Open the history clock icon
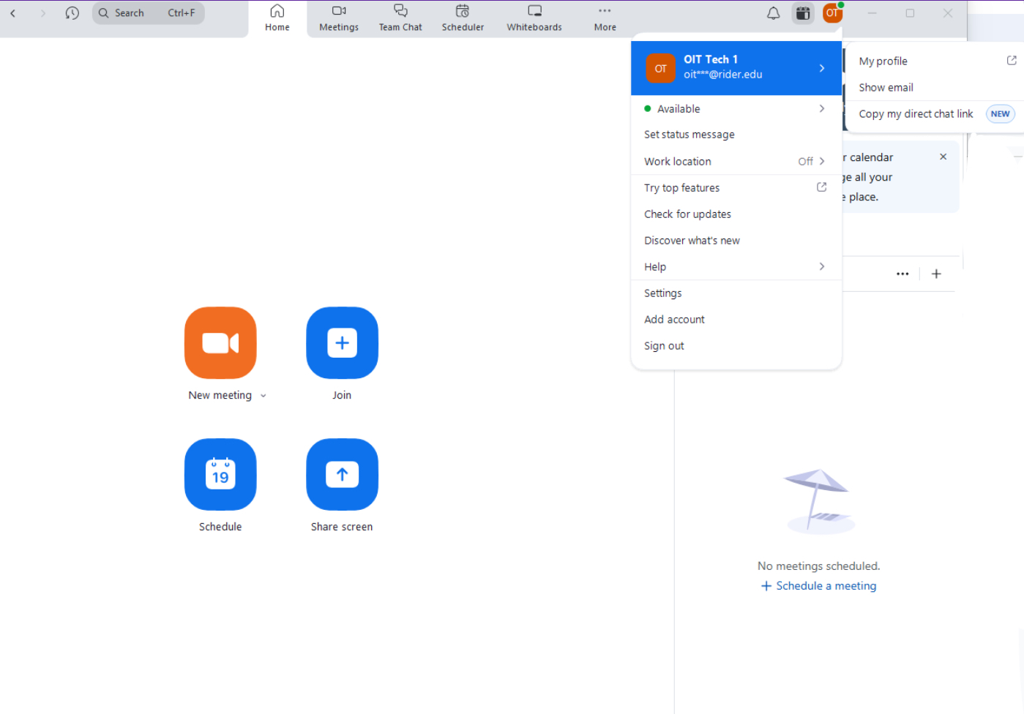Screen dimensions: 1024x714 72,13
